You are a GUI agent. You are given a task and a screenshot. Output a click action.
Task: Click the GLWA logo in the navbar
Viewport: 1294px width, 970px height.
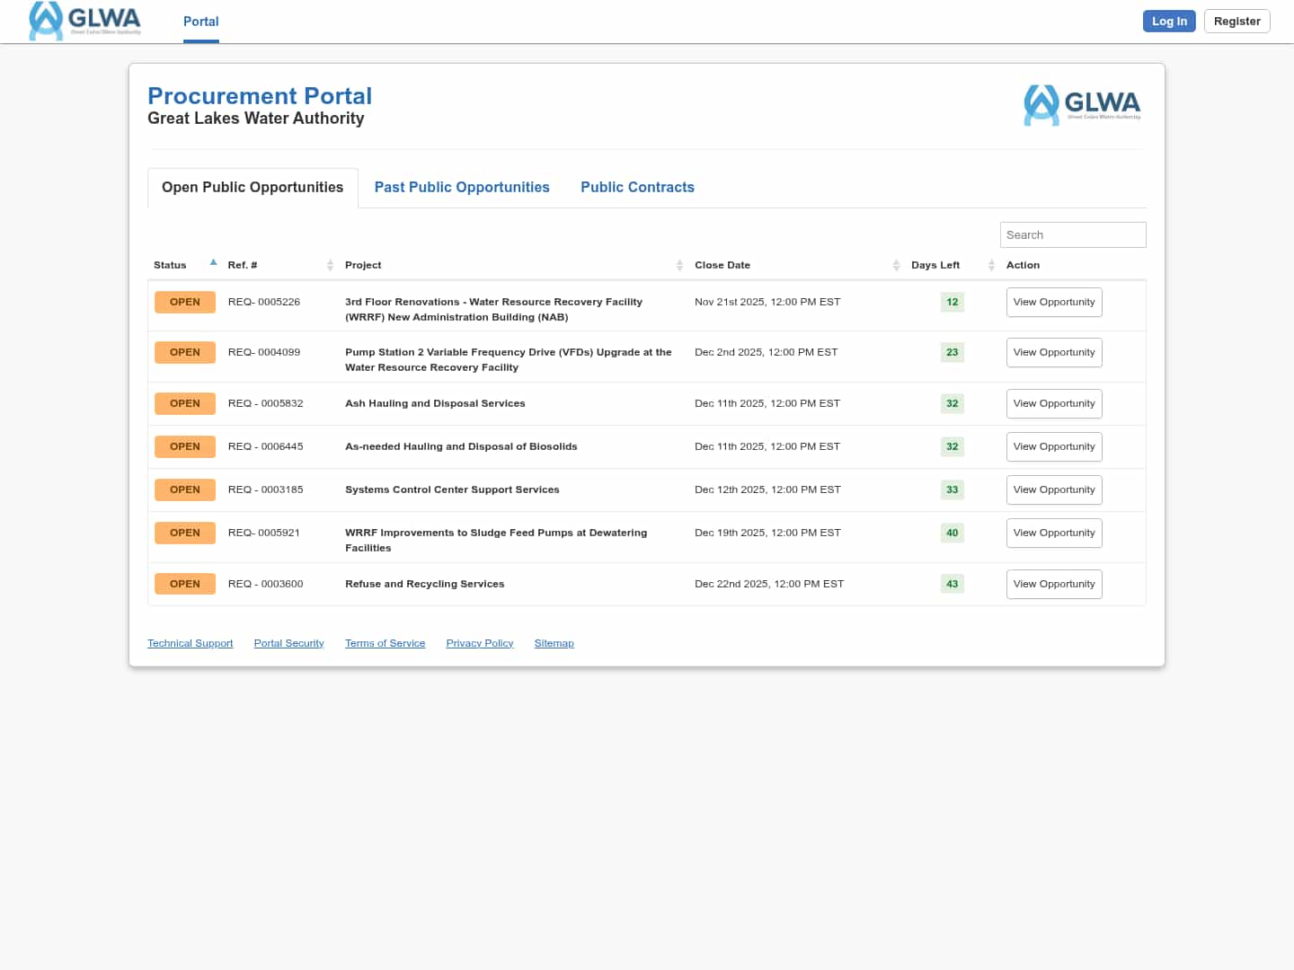pos(85,21)
